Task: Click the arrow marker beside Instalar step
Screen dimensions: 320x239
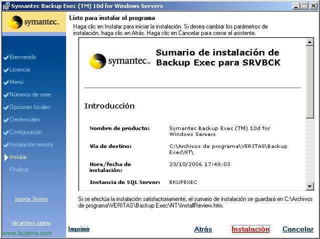Action: (6, 157)
